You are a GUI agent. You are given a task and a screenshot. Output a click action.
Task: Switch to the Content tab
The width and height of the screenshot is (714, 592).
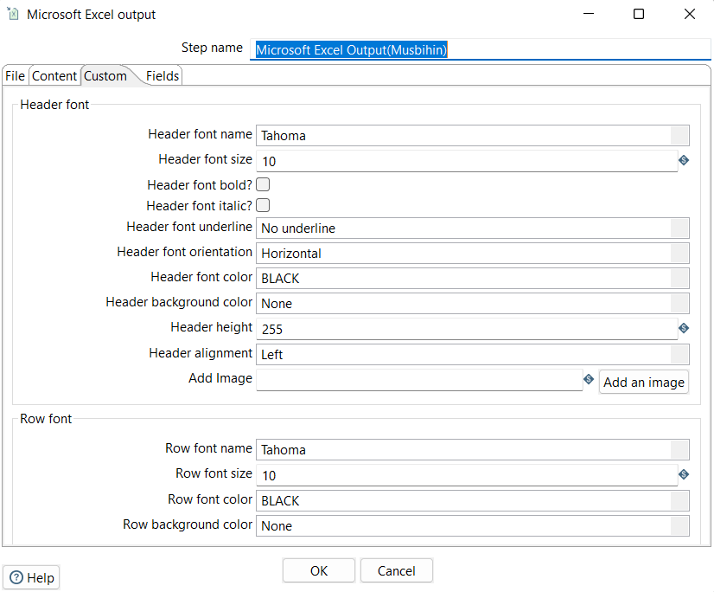[x=54, y=75]
